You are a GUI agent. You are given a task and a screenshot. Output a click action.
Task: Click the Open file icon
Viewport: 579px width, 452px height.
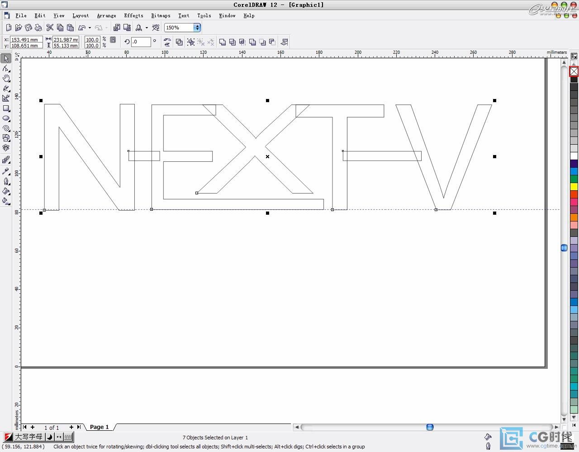pos(19,28)
